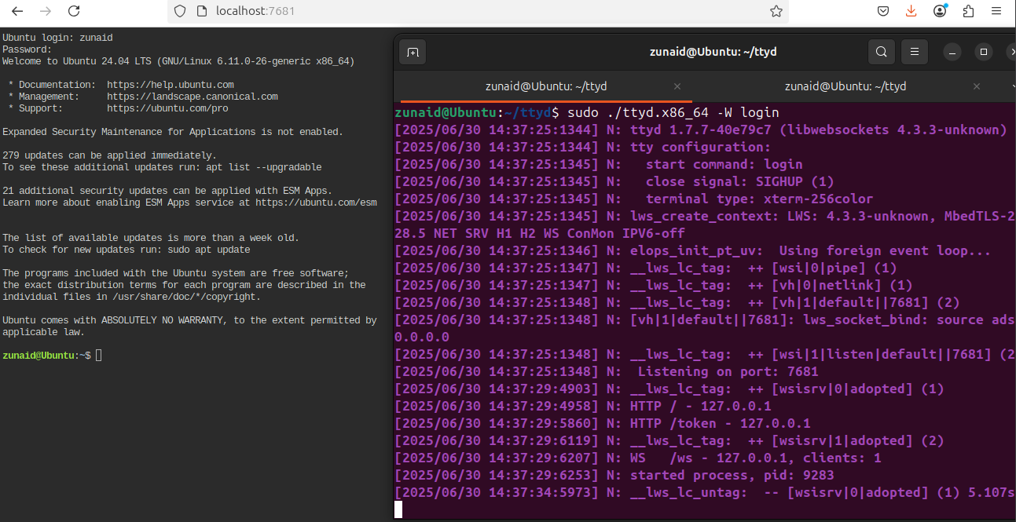This screenshot has height=522, width=1016.
Task: Open the Firefox account icon
Action: click(941, 11)
